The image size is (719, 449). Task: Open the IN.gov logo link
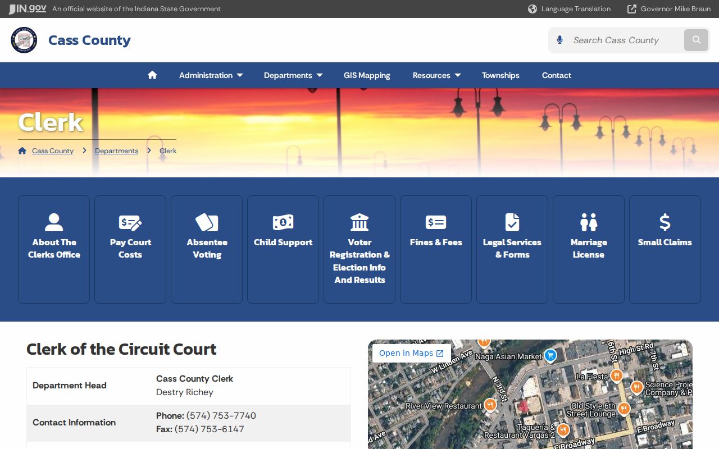27,8
